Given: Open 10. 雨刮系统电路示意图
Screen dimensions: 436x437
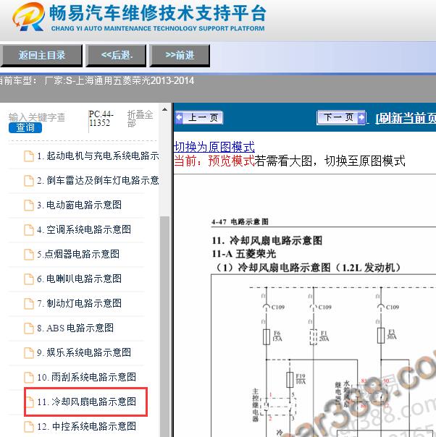Looking at the screenshot, I should point(86,377).
